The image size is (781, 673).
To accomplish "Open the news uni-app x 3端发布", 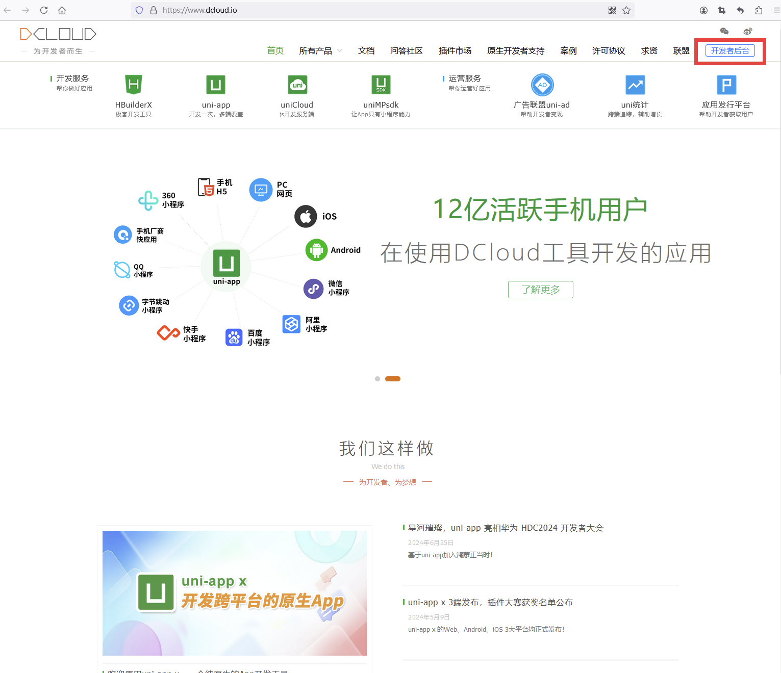I will pos(490,602).
